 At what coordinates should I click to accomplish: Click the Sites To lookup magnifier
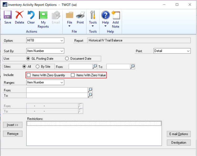pos(133,67)
